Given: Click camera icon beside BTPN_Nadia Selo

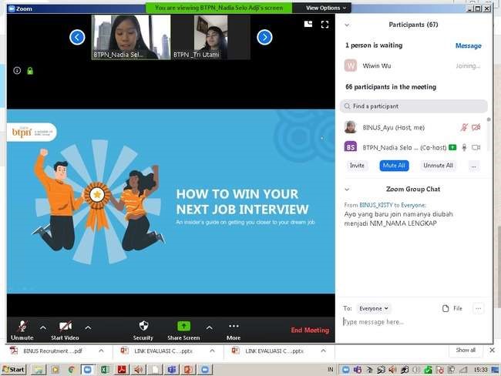Looking at the screenshot, I should (x=476, y=147).
